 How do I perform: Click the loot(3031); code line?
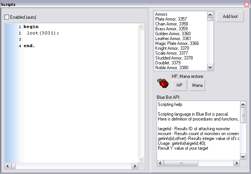point(43,33)
